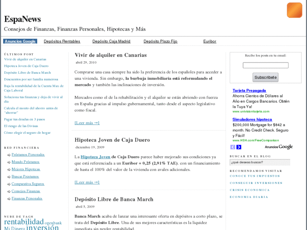This screenshot has width=307, height=230.
Task: Open Depósito Plazo Fijo ad link
Action: pyautogui.click(x=160, y=41)
